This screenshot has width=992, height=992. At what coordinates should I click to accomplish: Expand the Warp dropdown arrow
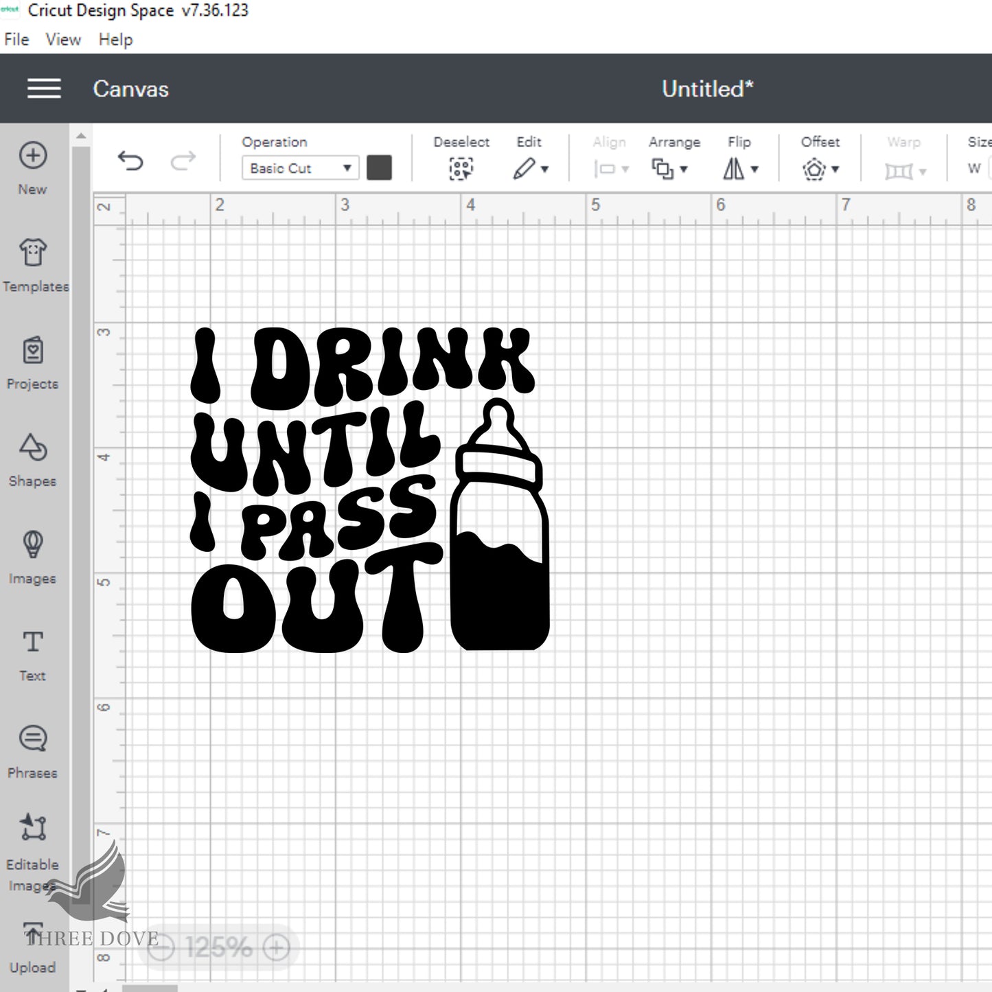[x=923, y=172]
